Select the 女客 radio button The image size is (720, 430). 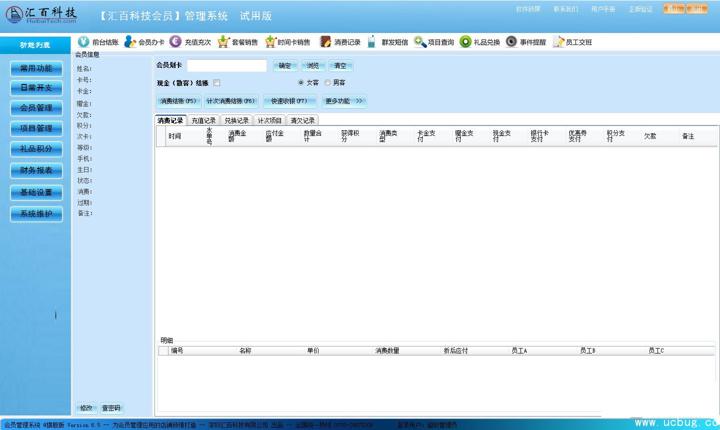tap(301, 82)
